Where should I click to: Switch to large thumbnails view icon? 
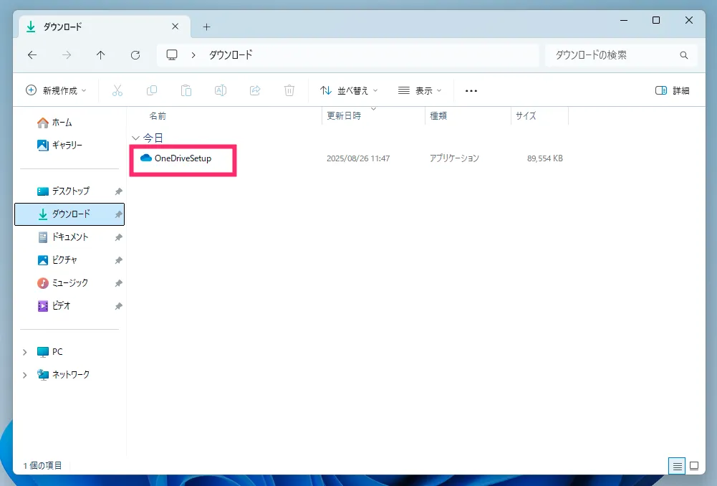(x=694, y=466)
